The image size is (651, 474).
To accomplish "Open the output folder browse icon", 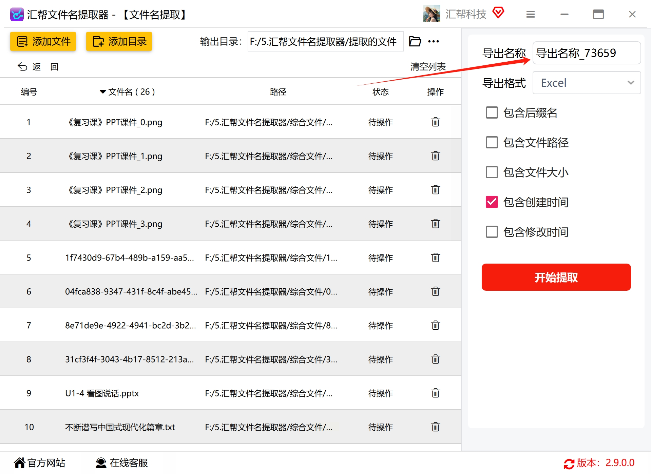I will tap(415, 41).
